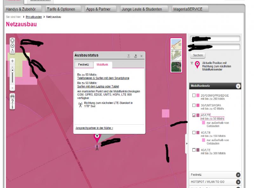Print the map with the printer icon
This screenshot has height=188, width=254.
[x=12, y=96]
